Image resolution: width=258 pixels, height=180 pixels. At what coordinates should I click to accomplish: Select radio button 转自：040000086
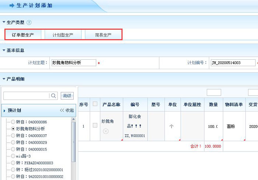[13, 122]
